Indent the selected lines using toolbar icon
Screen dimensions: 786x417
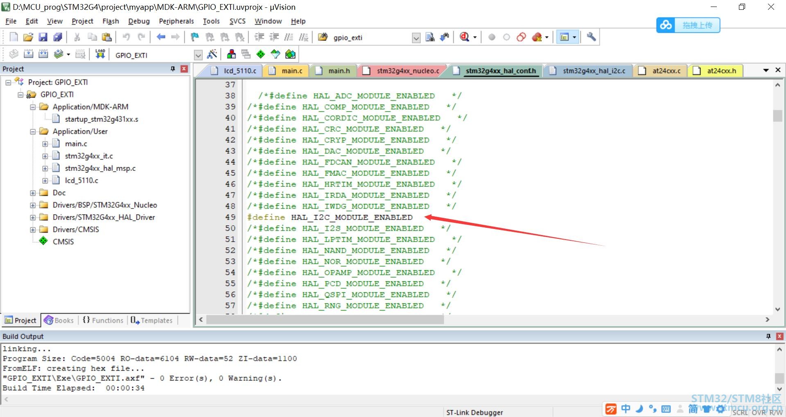click(259, 37)
